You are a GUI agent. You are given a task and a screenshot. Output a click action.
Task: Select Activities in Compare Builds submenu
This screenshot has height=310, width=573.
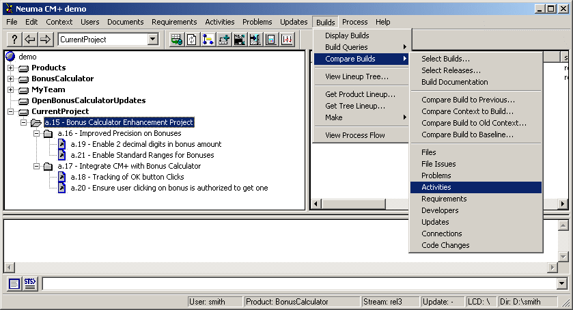476,187
